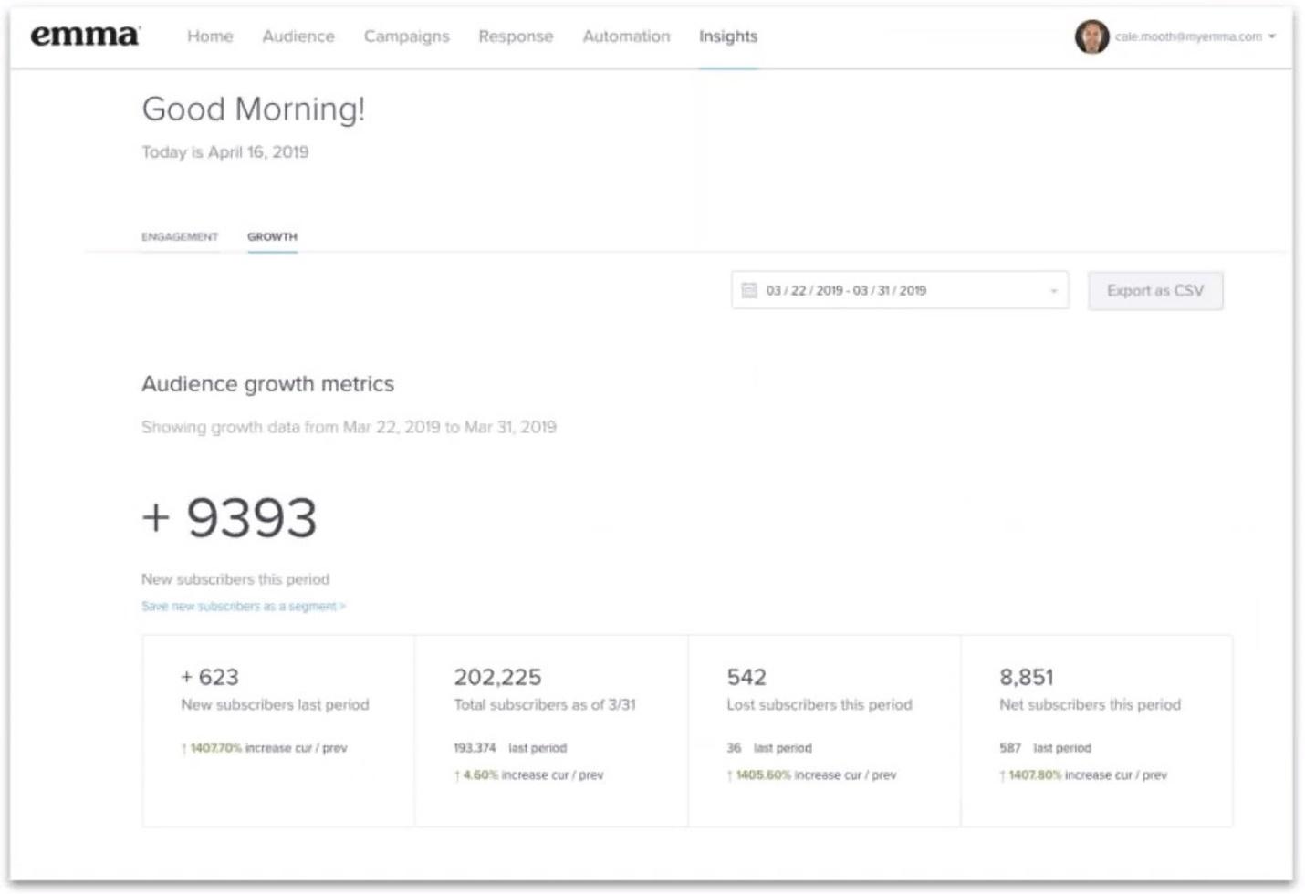Click the Insights menu item
1305x894 pixels.
[x=728, y=36]
